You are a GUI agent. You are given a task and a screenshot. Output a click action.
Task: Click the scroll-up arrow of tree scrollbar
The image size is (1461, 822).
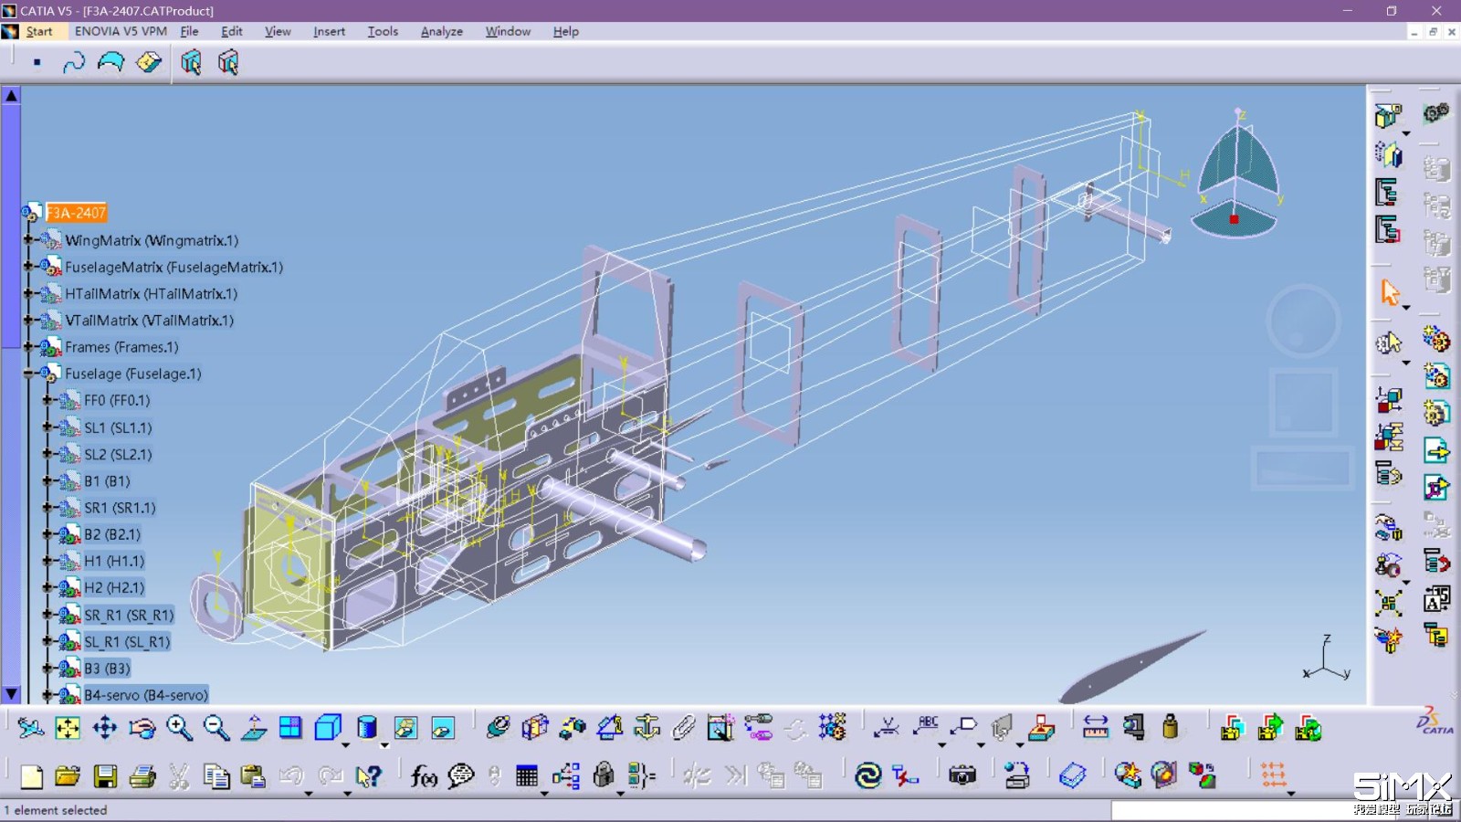pos(11,95)
